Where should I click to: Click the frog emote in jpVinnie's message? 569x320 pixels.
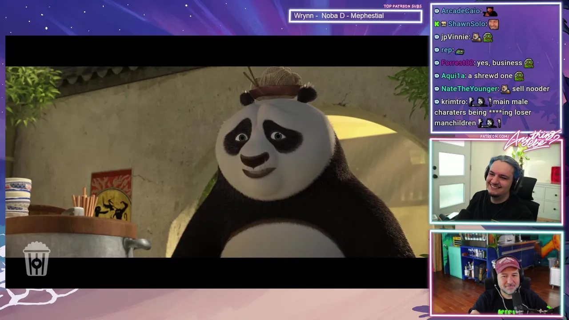488,37
